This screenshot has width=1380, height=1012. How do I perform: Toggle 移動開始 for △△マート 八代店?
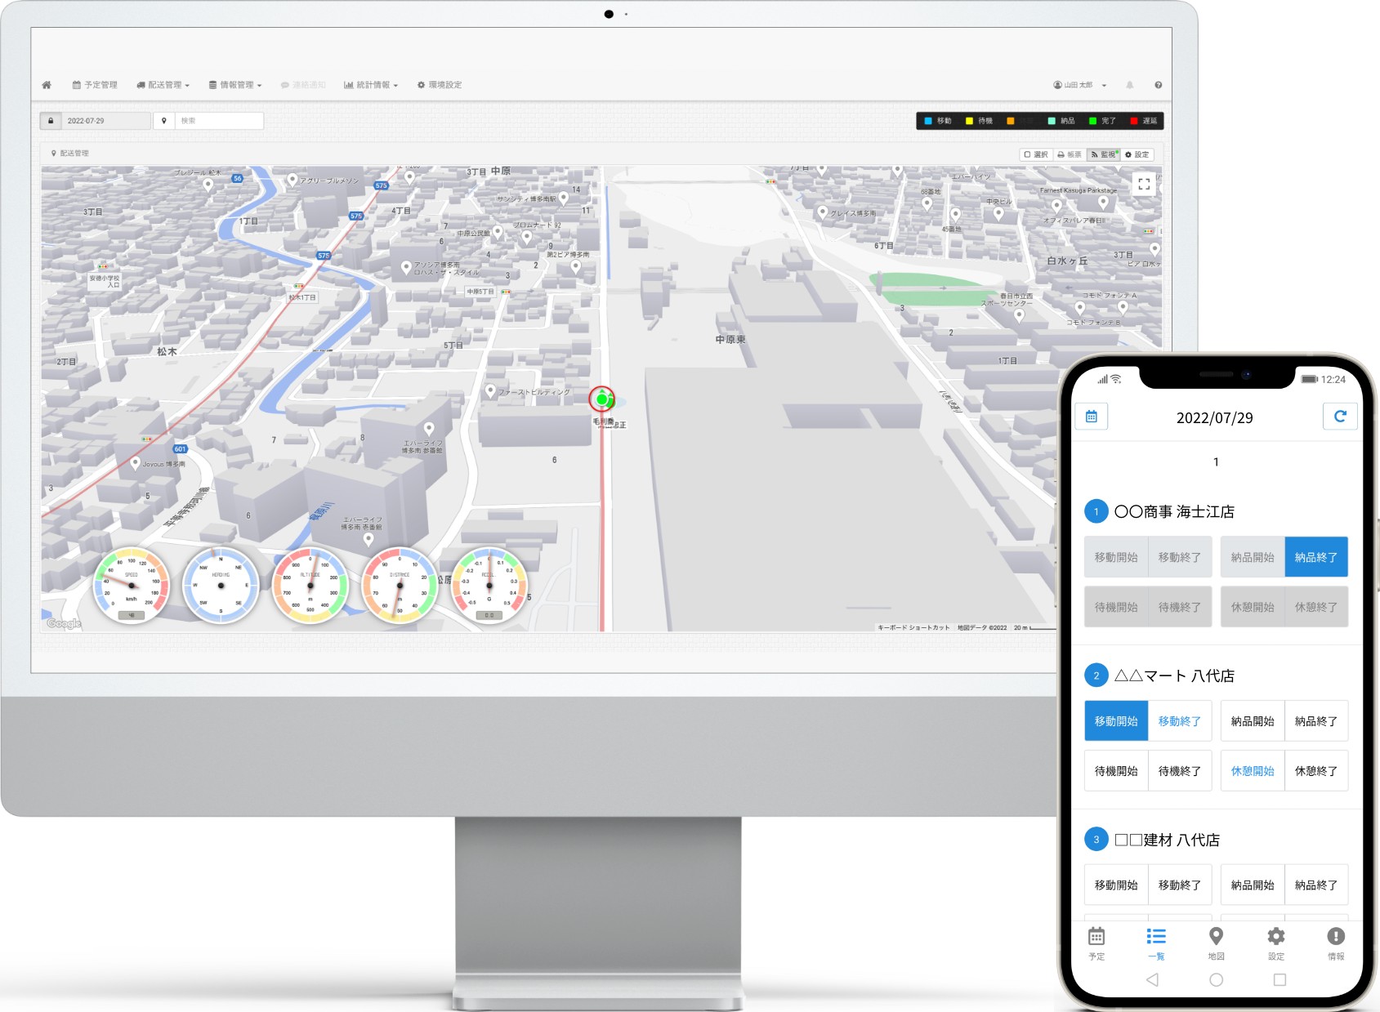click(x=1115, y=721)
